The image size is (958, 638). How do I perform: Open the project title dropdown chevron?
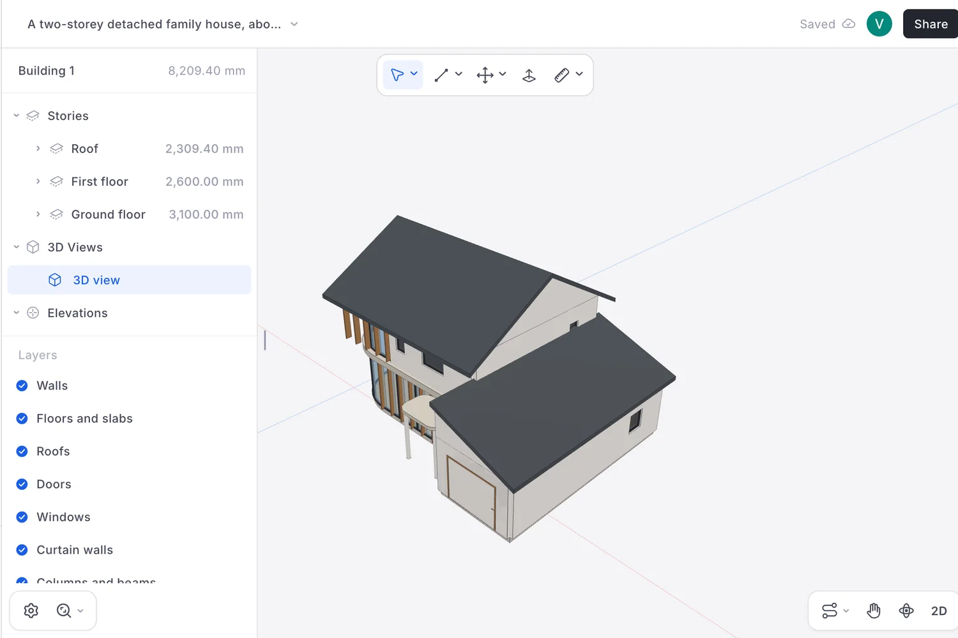tap(294, 24)
